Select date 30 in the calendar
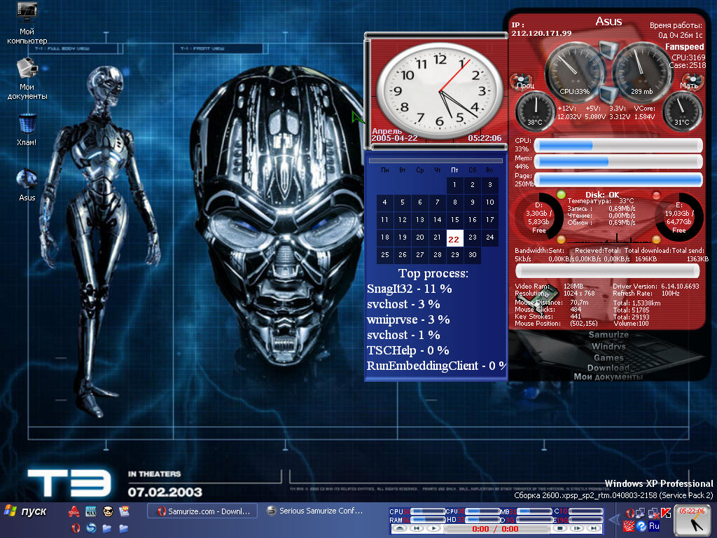 (x=473, y=255)
